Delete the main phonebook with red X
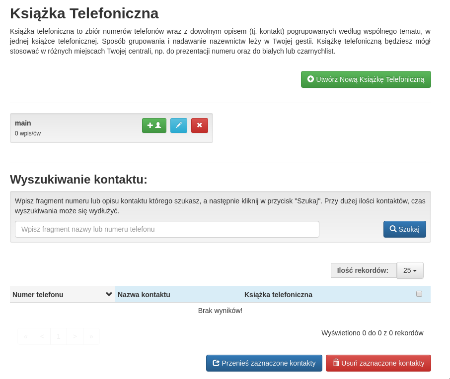The width and height of the screenshot is (450, 379). (x=199, y=126)
